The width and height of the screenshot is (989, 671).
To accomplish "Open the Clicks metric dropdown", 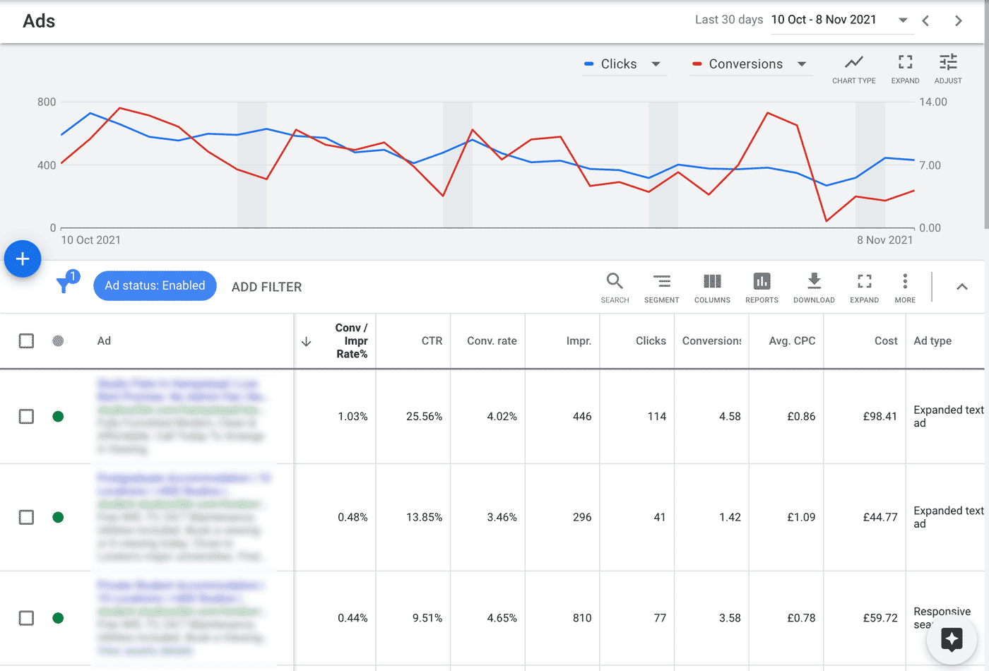I will [x=656, y=64].
